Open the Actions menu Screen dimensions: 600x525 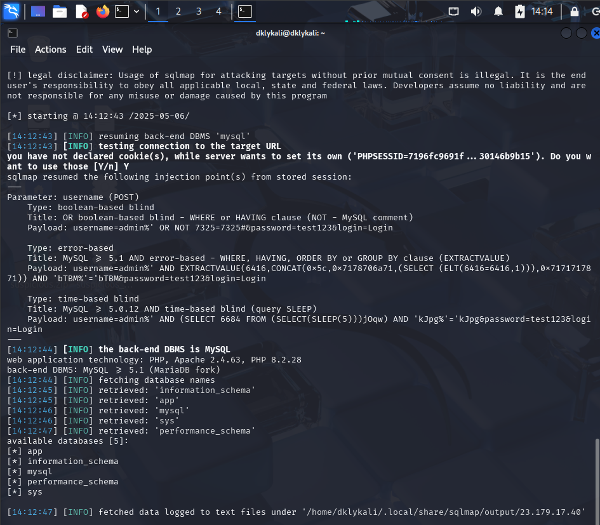51,50
